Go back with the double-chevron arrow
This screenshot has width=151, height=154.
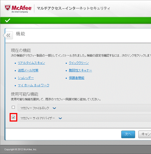pyautogui.click(x=8, y=35)
